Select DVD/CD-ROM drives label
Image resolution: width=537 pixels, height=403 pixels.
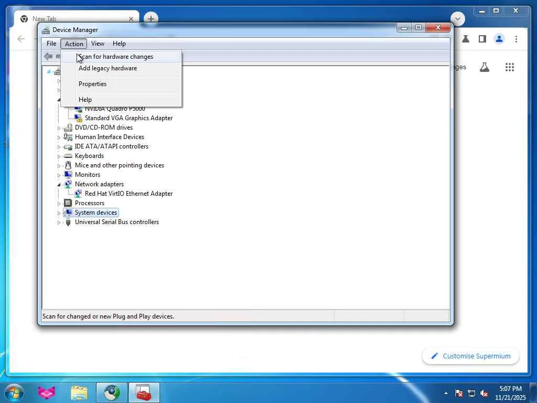point(104,128)
